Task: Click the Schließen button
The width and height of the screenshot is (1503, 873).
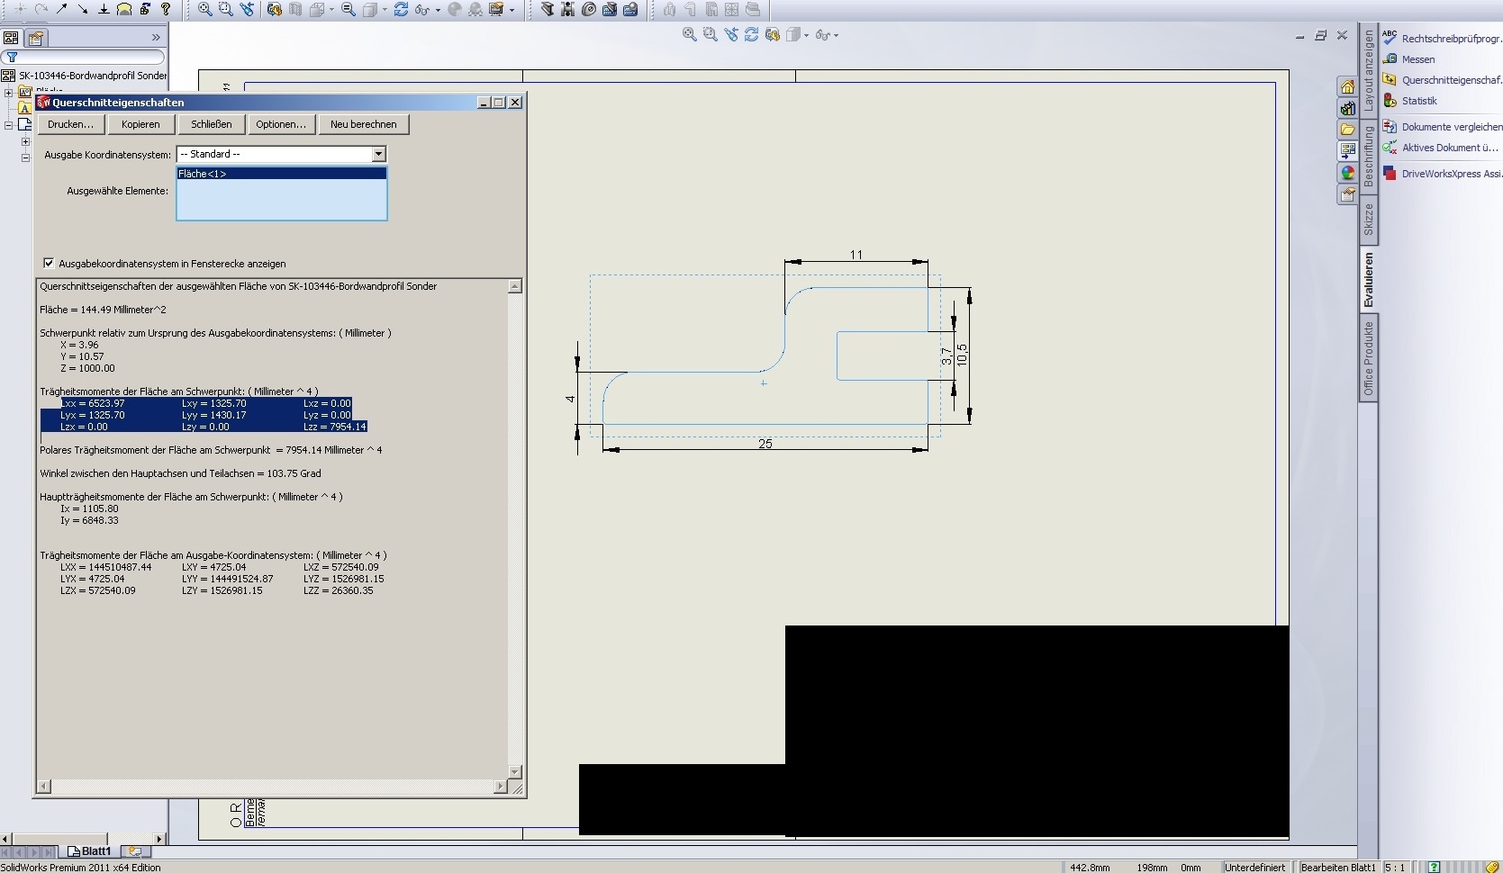Action: coord(212,124)
